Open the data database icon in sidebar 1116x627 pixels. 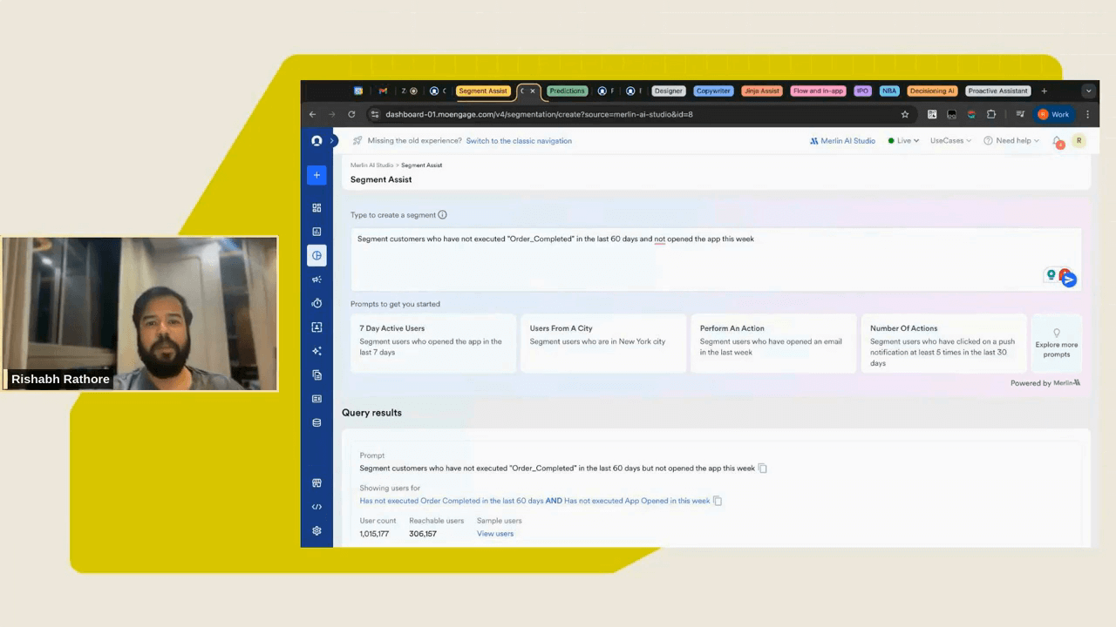tap(316, 422)
